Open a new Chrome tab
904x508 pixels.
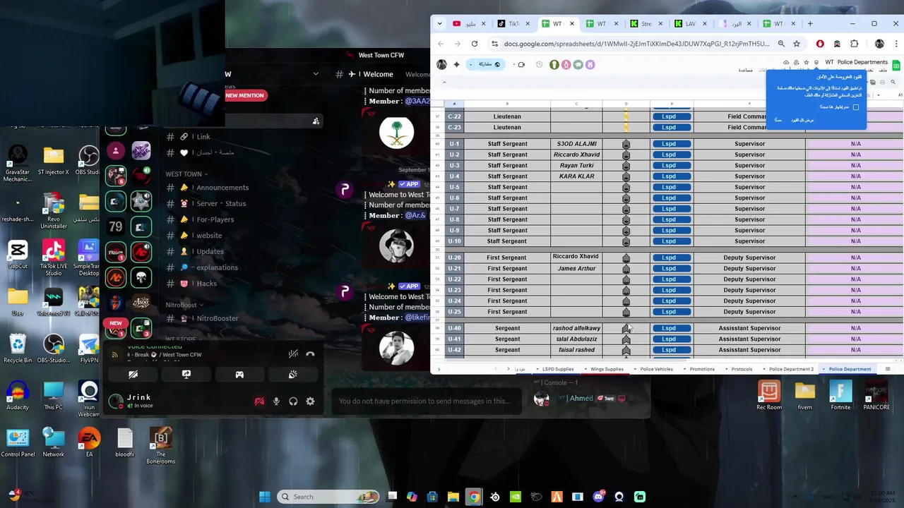coord(810,23)
